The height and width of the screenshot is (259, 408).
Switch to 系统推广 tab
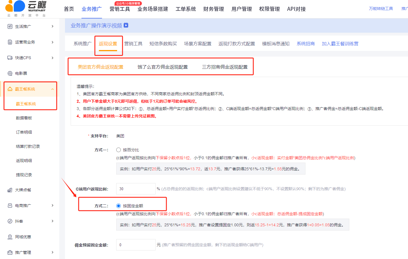[x=83, y=44]
